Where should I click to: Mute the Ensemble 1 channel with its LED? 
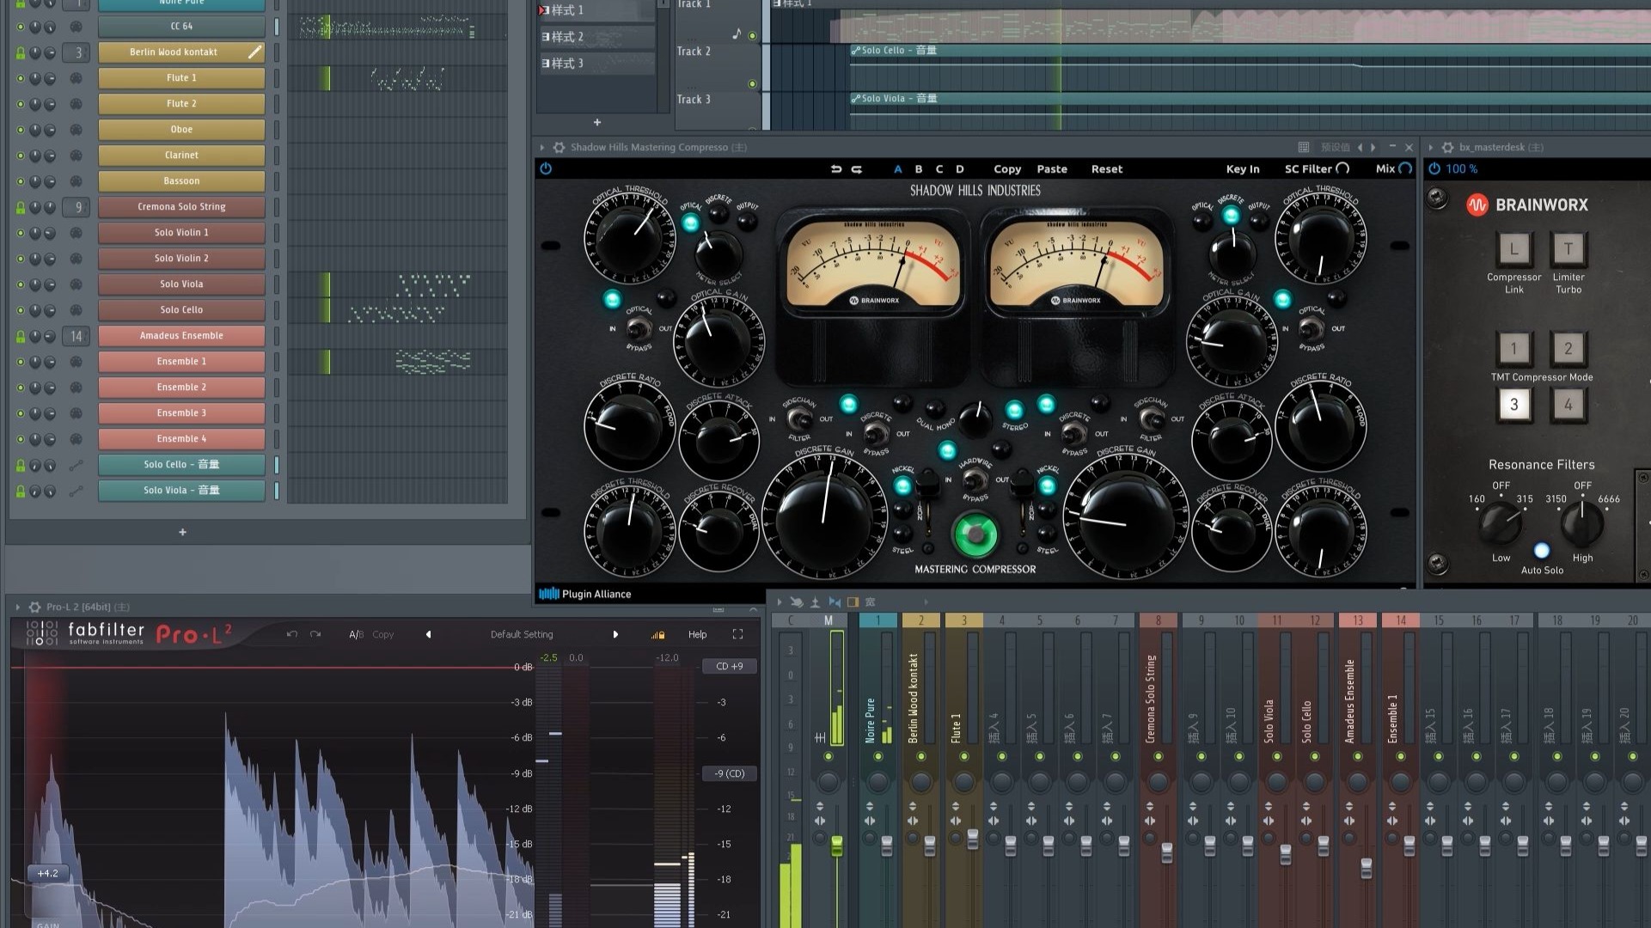pos(21,362)
